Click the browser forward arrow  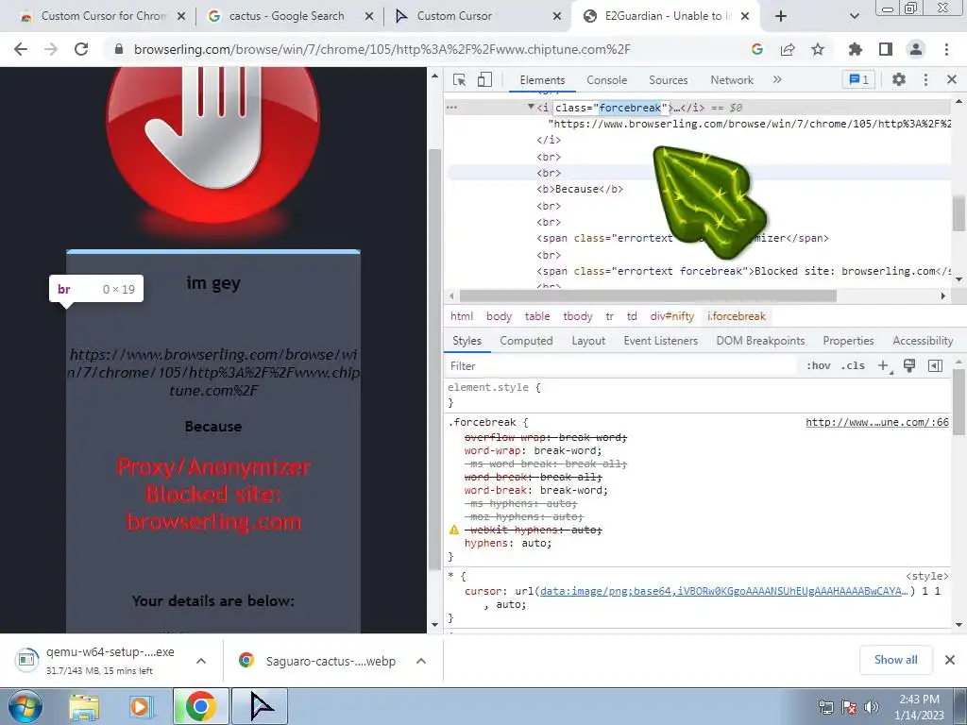tap(51, 49)
